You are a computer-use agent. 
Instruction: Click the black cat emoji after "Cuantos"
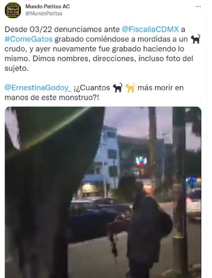click(118, 87)
